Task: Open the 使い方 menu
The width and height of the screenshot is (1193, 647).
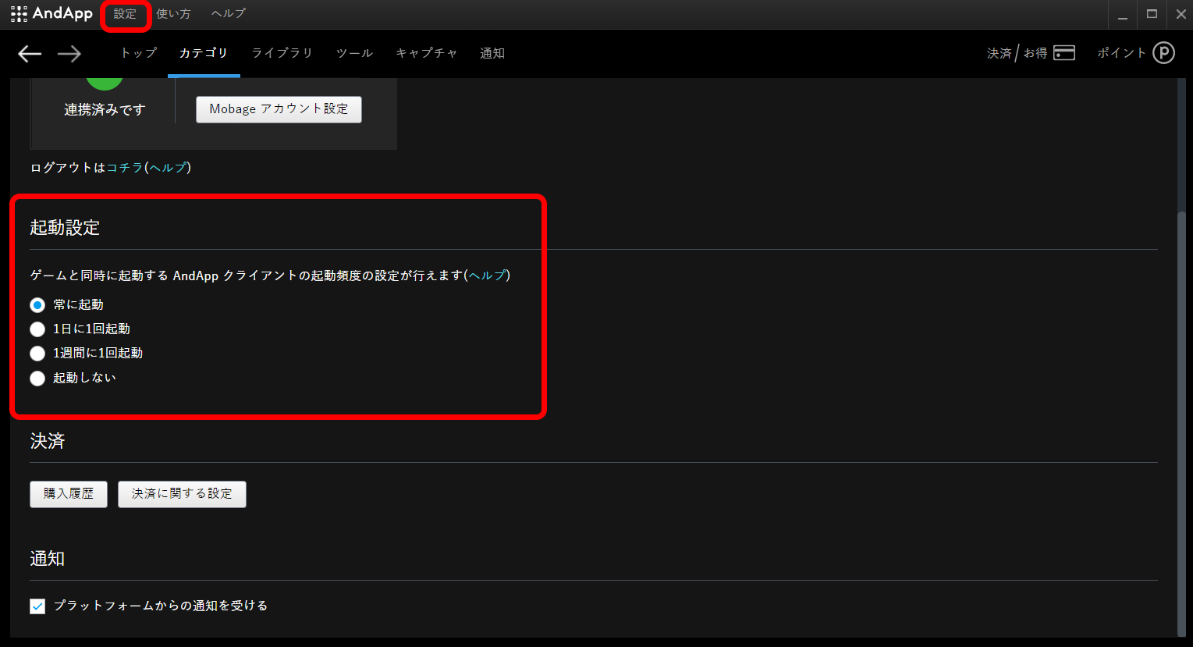Action: (173, 14)
